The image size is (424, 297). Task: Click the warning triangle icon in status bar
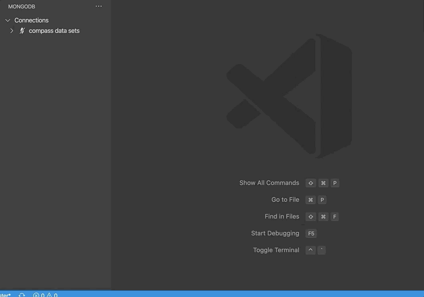tap(49, 295)
